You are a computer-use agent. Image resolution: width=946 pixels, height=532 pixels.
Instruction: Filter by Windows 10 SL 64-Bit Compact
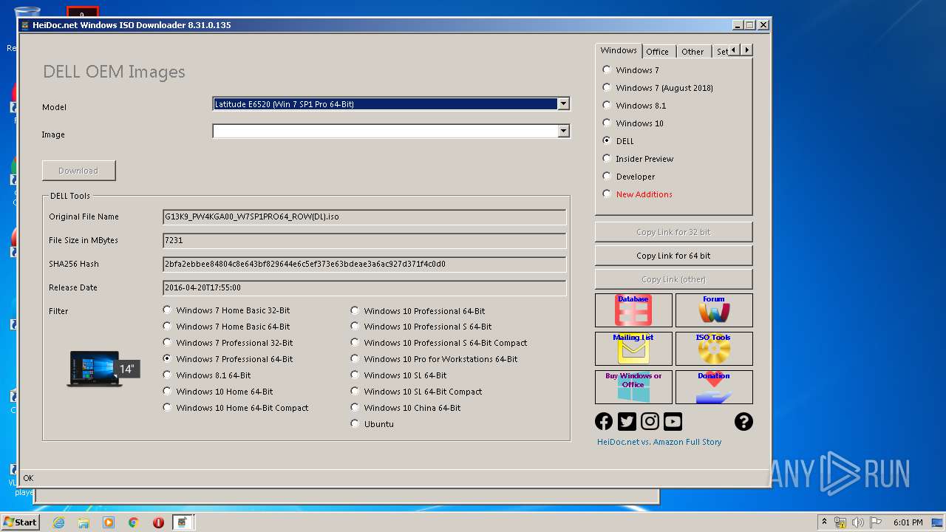[x=417, y=392]
